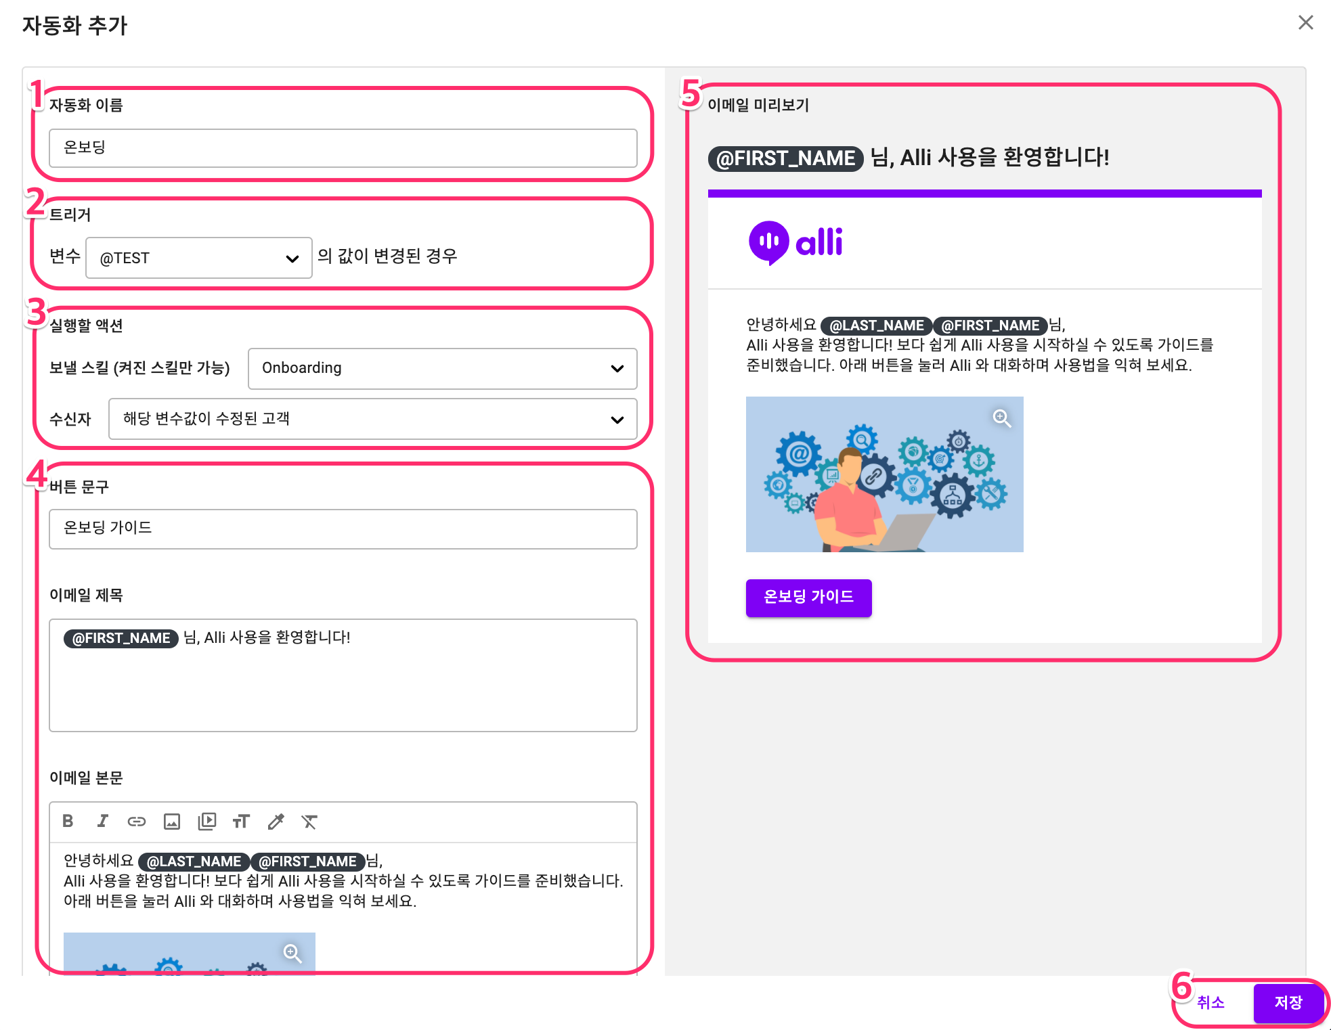Insert an image via the toolbar image icon

click(172, 821)
